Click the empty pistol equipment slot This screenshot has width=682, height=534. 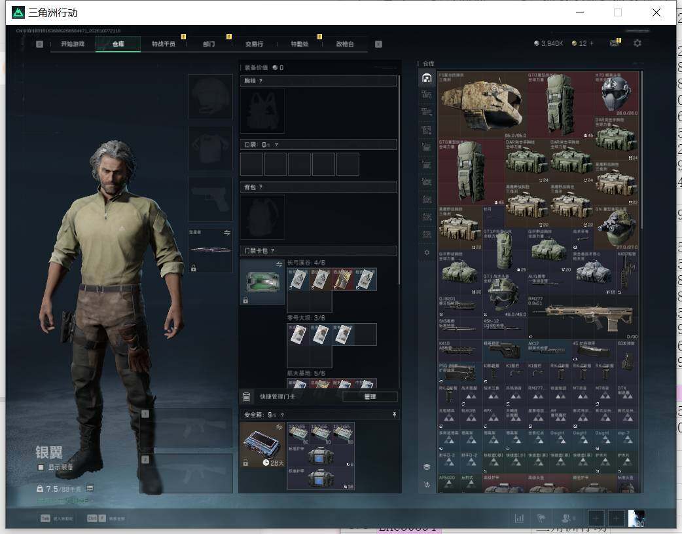210,199
